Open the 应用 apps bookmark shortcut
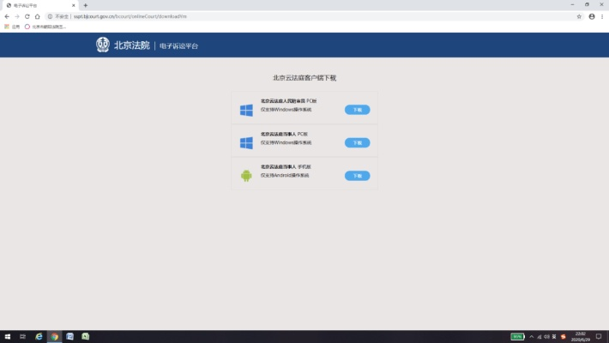This screenshot has height=343, width=609. pyautogui.click(x=11, y=27)
